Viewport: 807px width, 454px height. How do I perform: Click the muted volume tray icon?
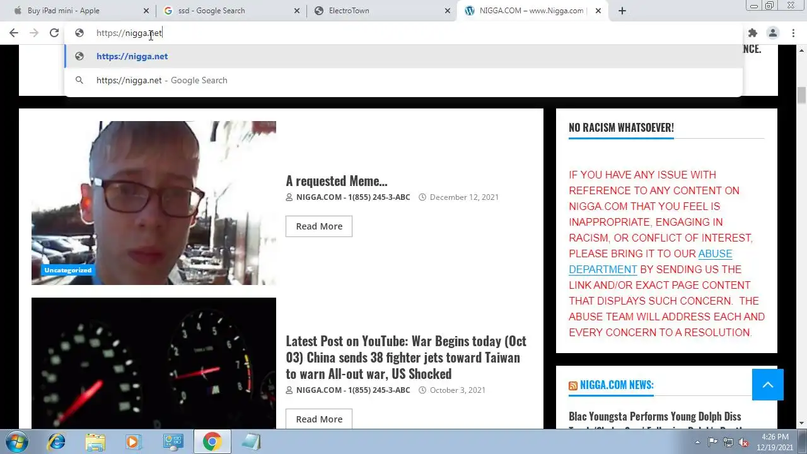[x=743, y=442]
